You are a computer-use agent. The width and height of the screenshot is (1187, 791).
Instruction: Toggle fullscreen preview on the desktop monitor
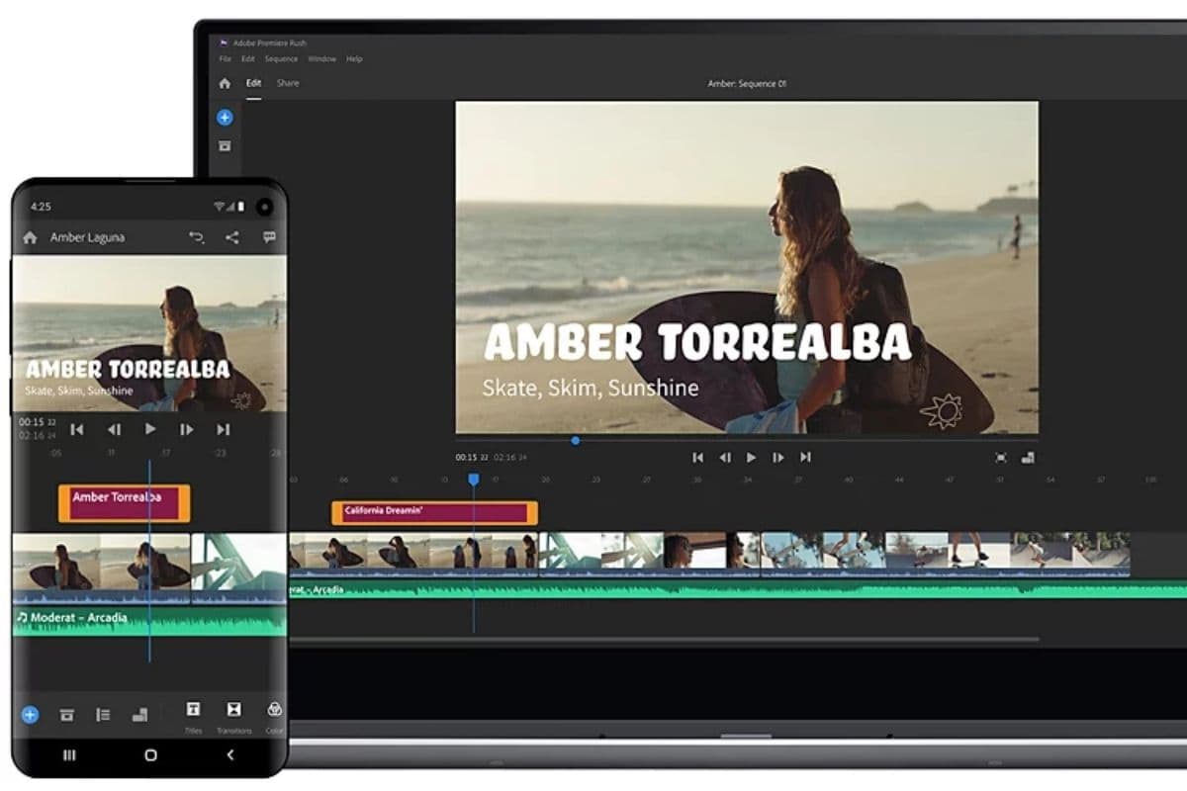tap(1001, 458)
